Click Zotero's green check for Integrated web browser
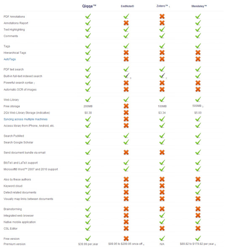Viewport: 227px width, 249px height. 162,215
